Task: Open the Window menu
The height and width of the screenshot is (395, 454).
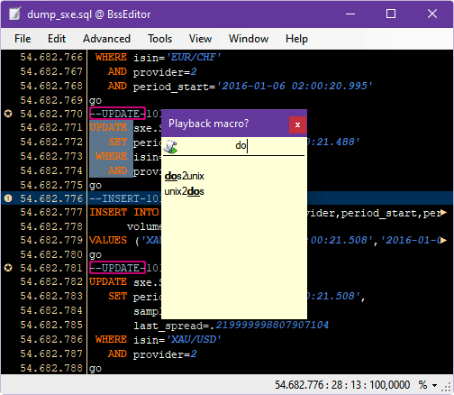Action: click(x=249, y=39)
